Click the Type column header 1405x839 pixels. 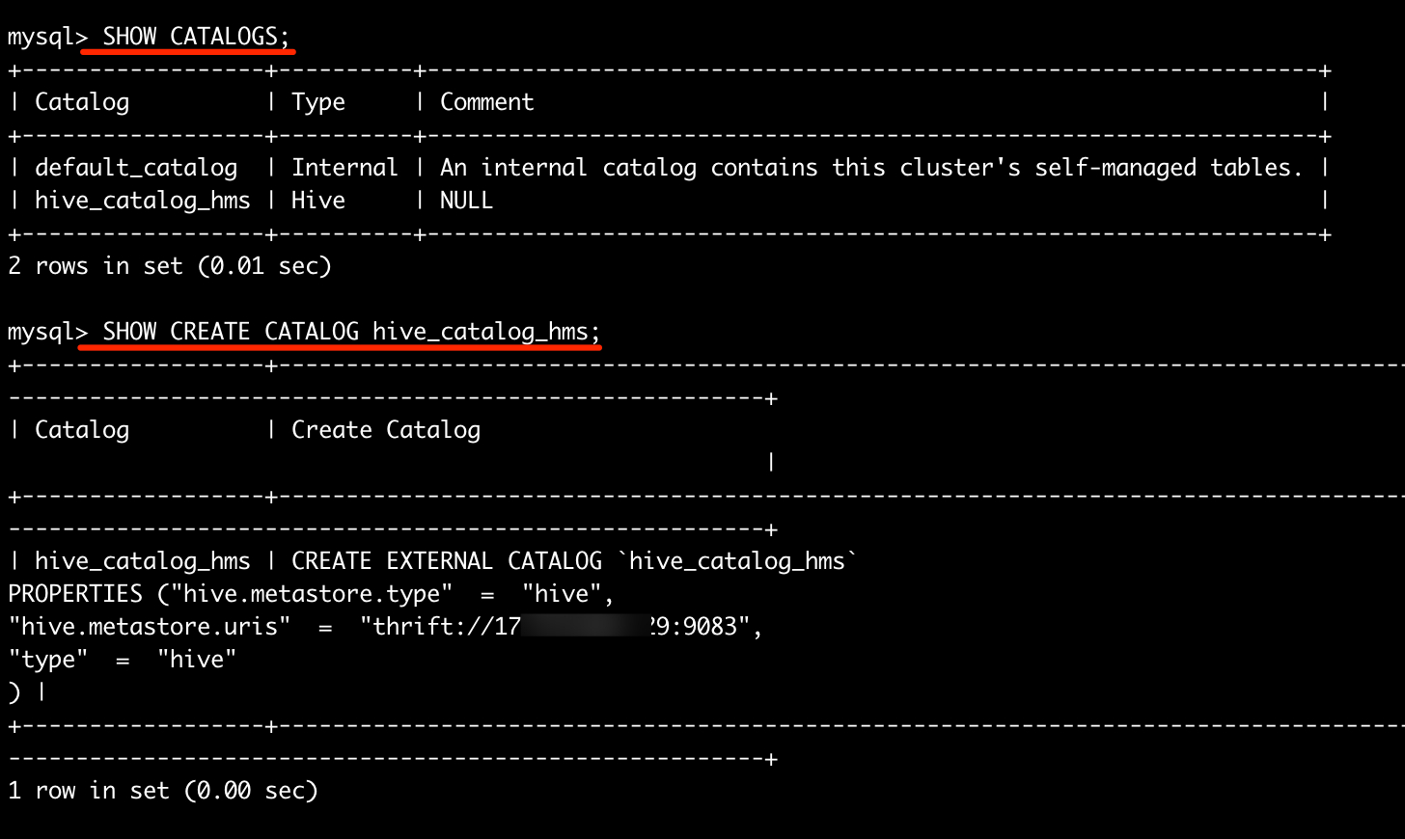318,102
